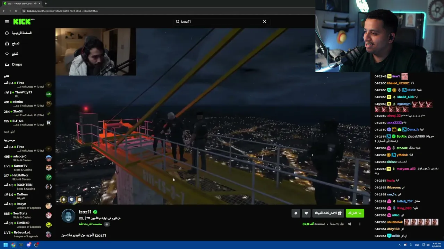Open video more options three-dot menu
This screenshot has height=249, width=444.
pos(360,224)
